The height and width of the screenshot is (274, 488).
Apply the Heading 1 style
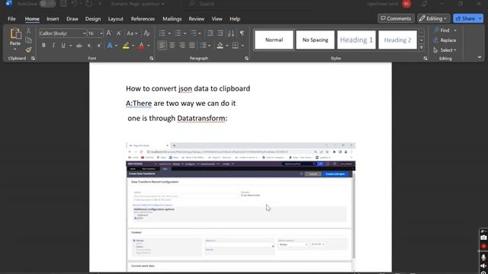356,40
